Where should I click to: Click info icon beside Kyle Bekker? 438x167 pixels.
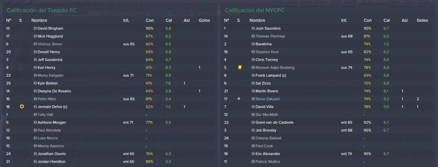click(x=35, y=83)
